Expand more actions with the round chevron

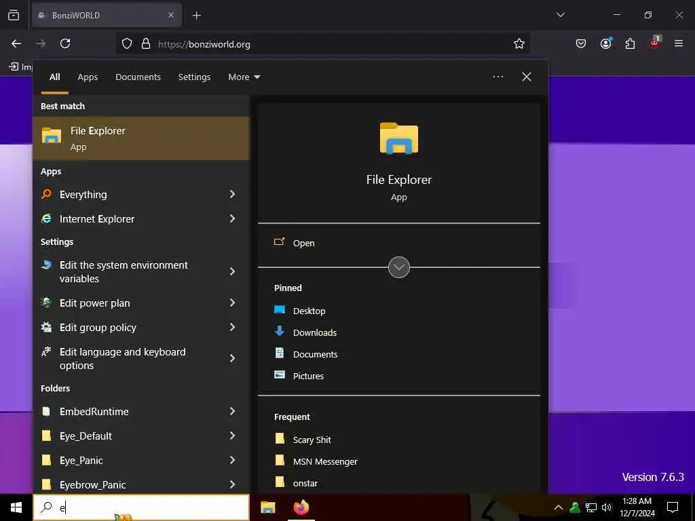399,267
